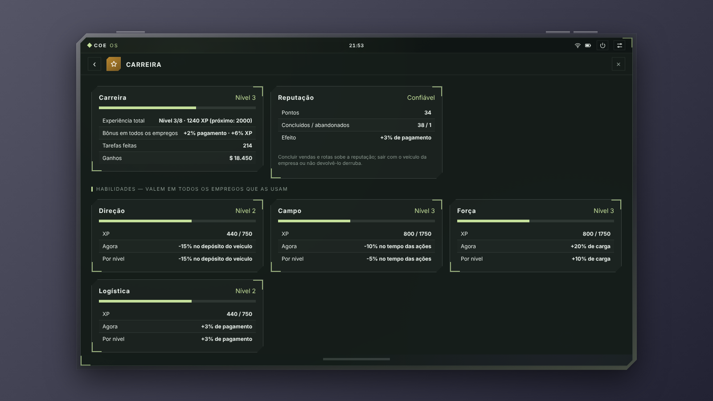This screenshot has height=401, width=713.
Task: Click the Direção card title
Action: (112, 211)
